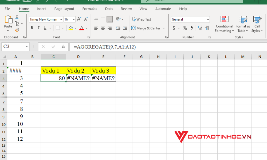267x160 pixels.
Task: Open the Data ribbon tab
Action: [109, 9]
